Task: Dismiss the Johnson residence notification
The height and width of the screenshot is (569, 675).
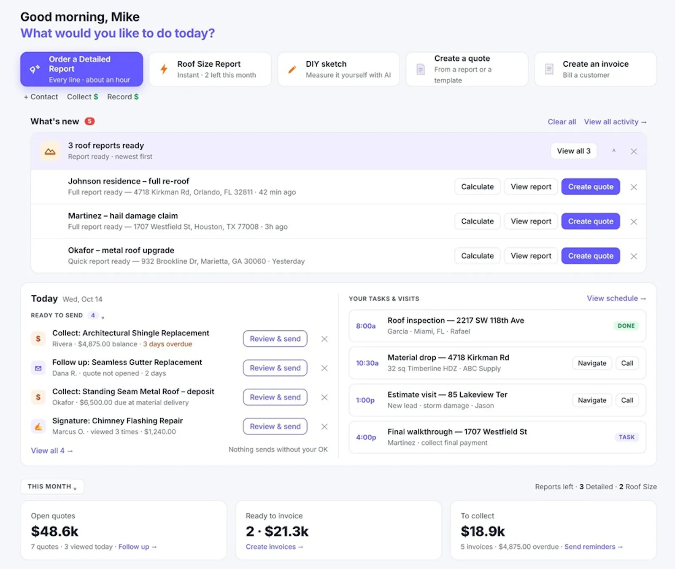Action: coord(634,187)
